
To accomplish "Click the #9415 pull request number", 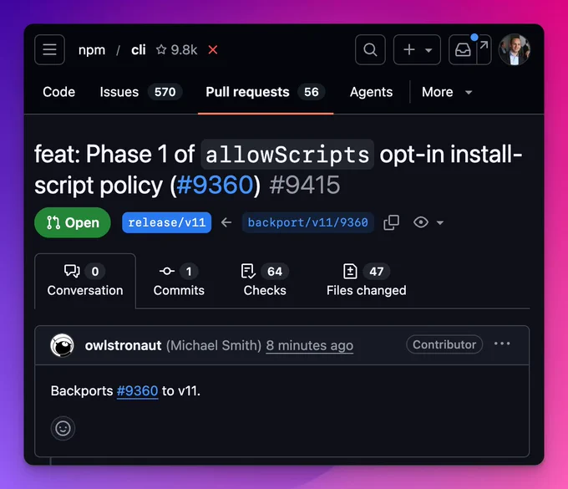I will point(305,186).
